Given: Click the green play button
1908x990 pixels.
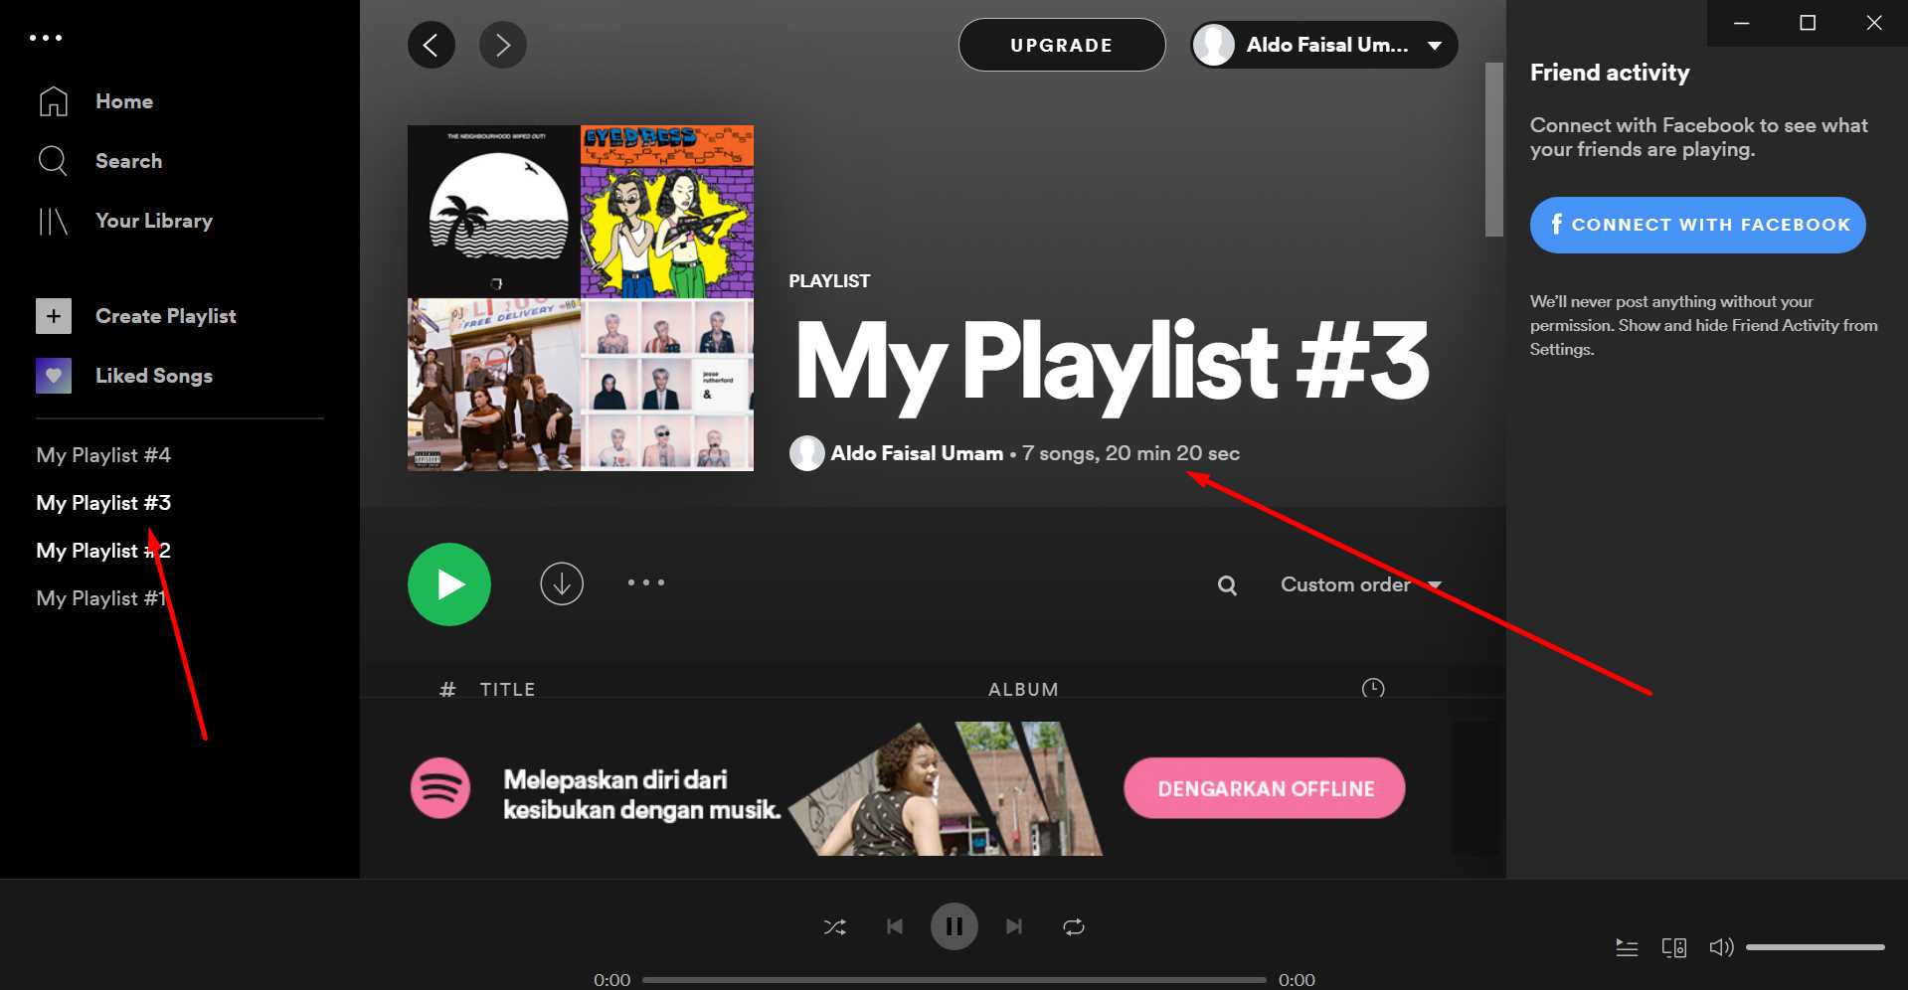Looking at the screenshot, I should click(x=448, y=583).
